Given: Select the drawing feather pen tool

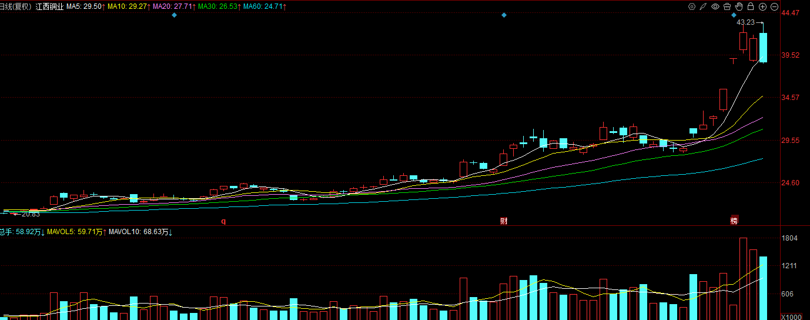Looking at the screenshot, I should click(704, 6).
